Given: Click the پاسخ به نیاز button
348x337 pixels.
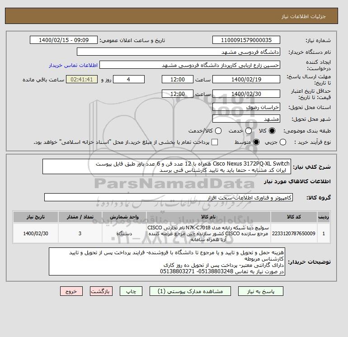Looking at the screenshot, I should pyautogui.click(x=261, y=291).
